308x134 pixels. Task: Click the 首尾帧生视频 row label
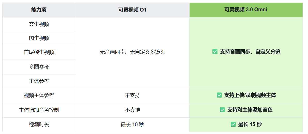(x=39, y=52)
